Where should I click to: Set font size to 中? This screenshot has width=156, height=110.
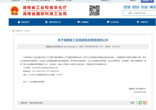coord(115,47)
